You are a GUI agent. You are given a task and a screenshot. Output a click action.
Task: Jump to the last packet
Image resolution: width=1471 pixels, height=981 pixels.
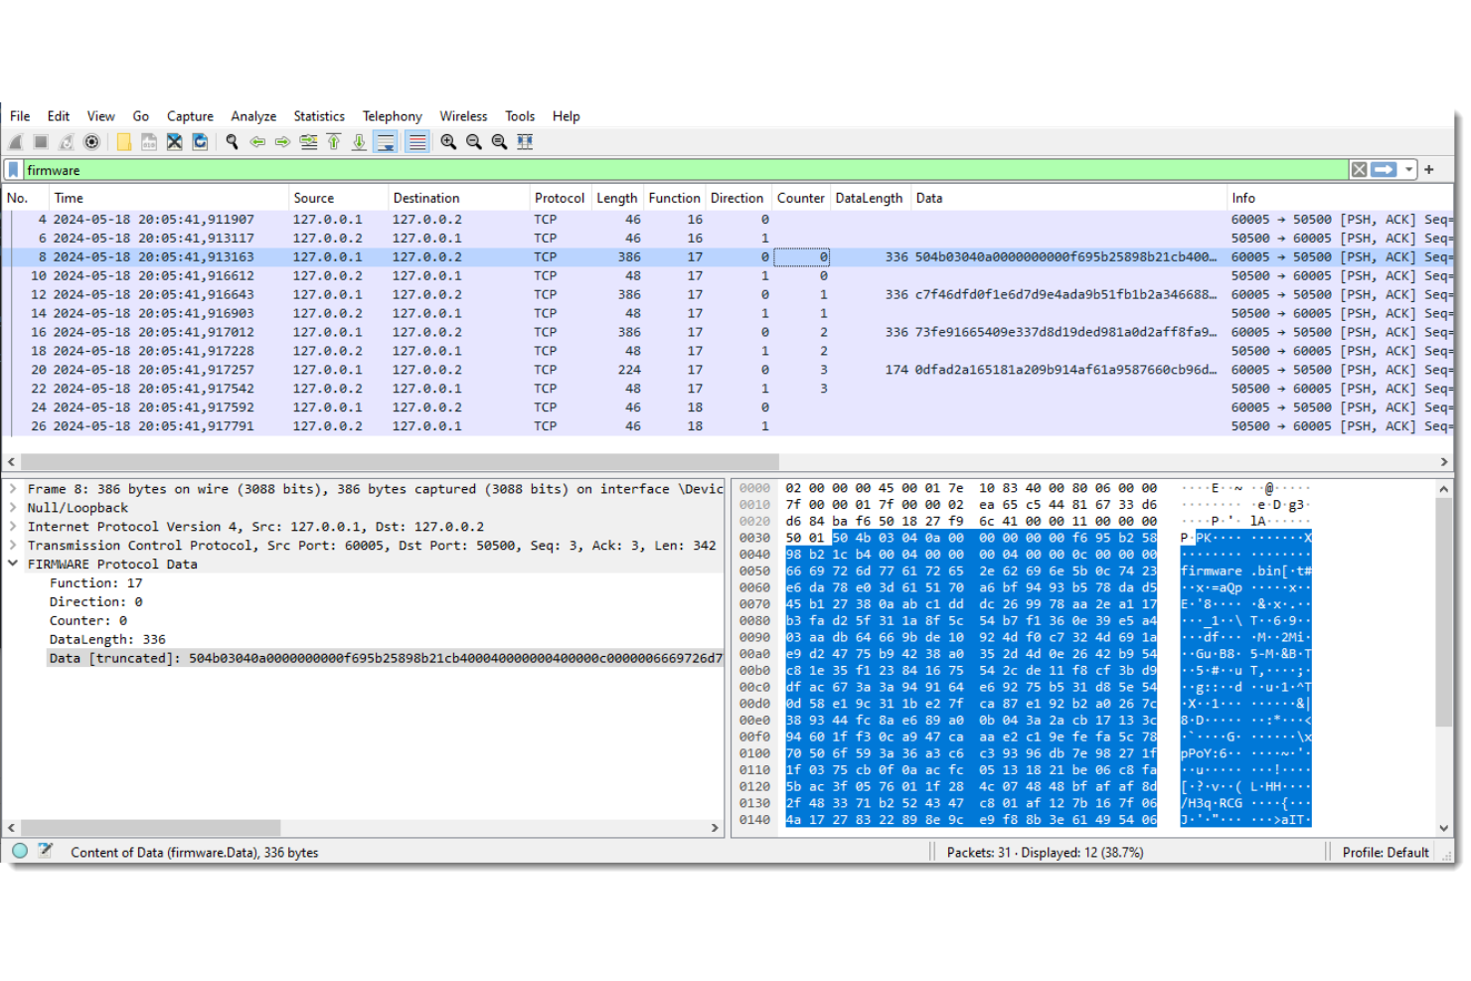[359, 142]
